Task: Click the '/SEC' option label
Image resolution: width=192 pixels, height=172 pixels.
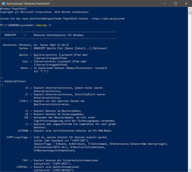Action: pyautogui.click(x=25, y=160)
